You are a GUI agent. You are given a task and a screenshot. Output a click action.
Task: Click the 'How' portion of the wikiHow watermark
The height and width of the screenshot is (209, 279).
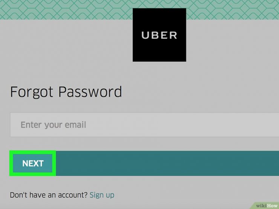272,206
